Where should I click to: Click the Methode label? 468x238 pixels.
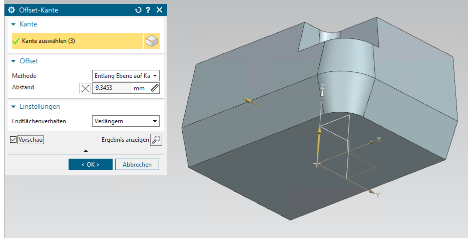[x=24, y=76]
